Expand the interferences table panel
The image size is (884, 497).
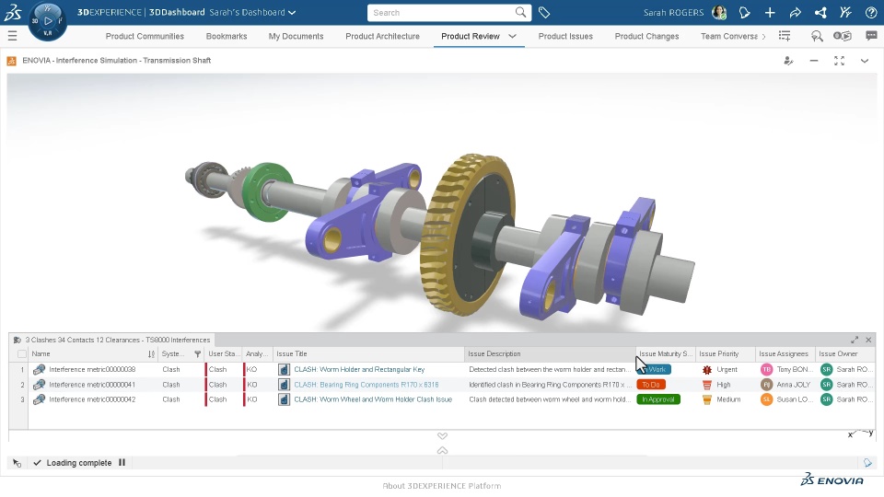pyautogui.click(x=855, y=340)
